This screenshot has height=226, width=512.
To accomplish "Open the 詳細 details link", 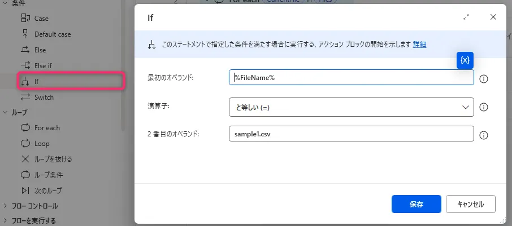I will click(419, 45).
